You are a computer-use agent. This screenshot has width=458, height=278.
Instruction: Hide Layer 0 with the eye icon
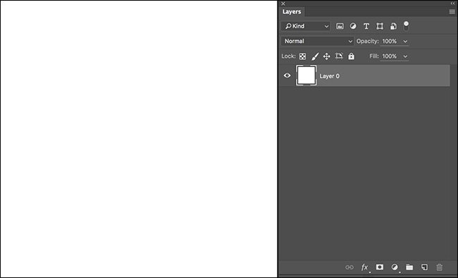click(x=287, y=75)
